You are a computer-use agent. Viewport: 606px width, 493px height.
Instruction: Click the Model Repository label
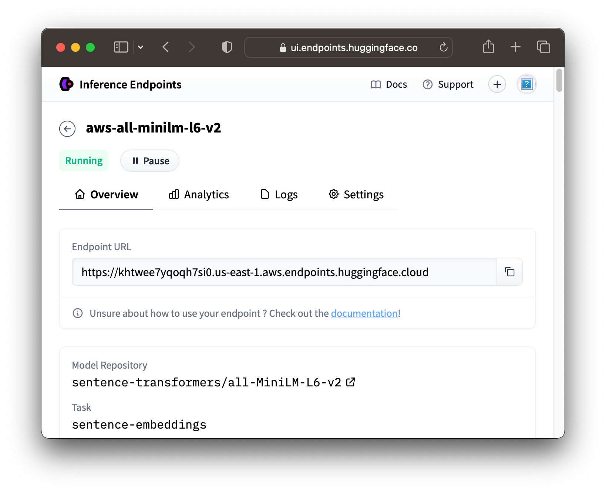[110, 365]
